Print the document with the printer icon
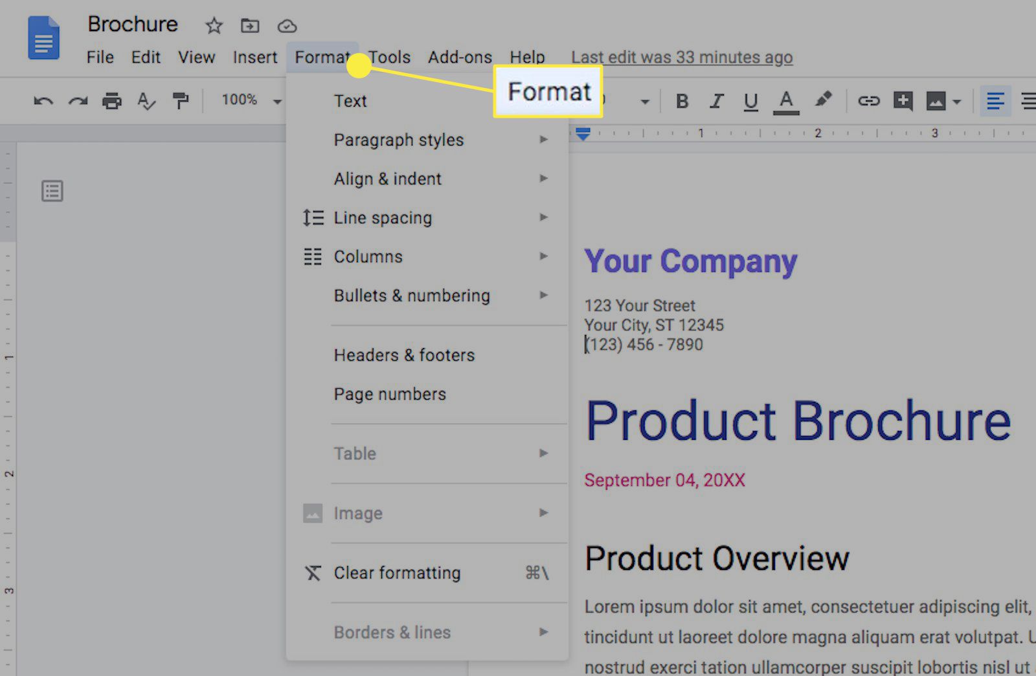 112,101
